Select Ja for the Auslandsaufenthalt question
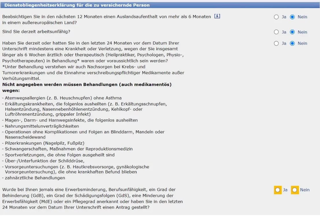The image size is (320, 217). [x=276, y=17]
